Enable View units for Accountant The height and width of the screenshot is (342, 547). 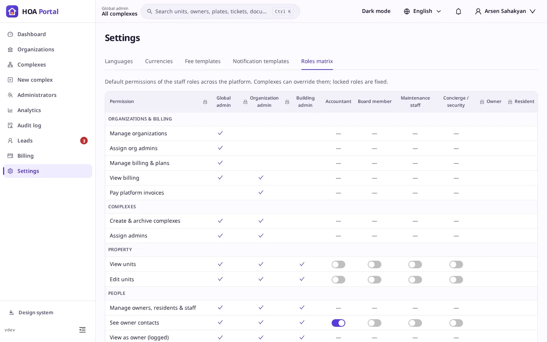[338, 264]
